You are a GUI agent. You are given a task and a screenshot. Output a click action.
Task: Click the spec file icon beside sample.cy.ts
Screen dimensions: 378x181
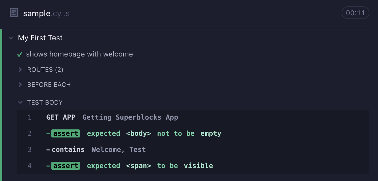[14, 13]
